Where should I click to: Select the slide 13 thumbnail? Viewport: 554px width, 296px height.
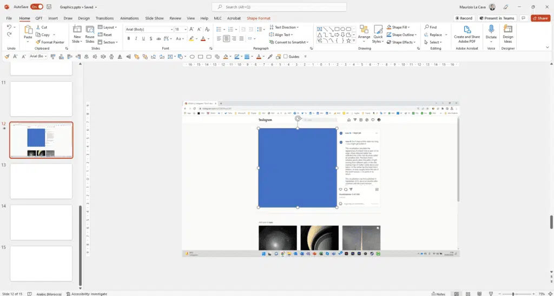pyautogui.click(x=41, y=181)
